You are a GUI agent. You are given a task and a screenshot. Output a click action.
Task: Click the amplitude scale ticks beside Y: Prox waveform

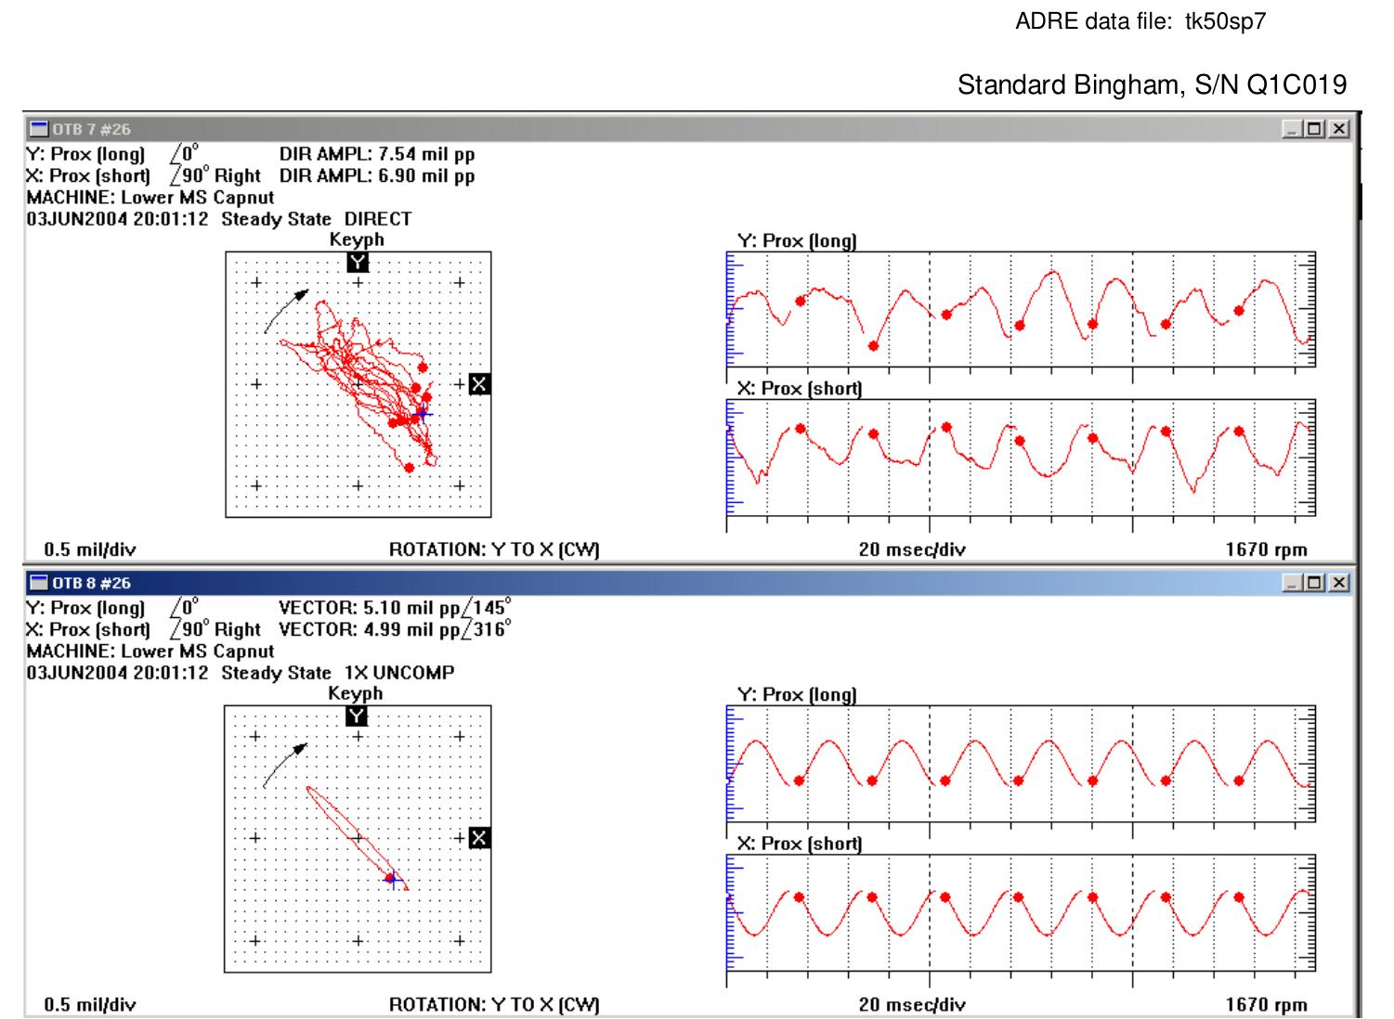click(730, 297)
